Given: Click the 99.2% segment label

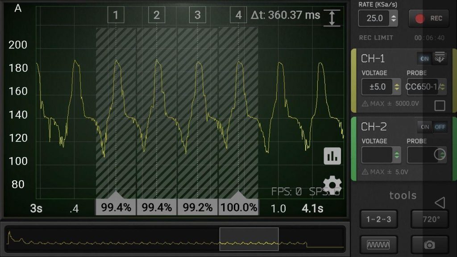Looking at the screenshot, I should tap(197, 207).
